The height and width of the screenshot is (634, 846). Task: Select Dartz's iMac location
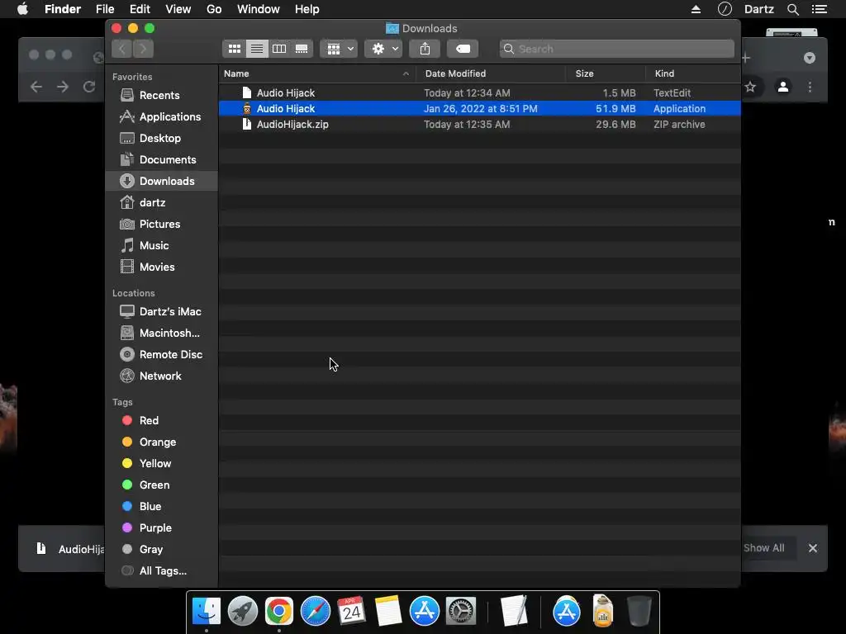tap(160, 311)
